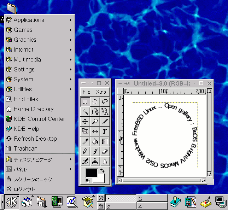Viewport: 228px width, 210px height.
Task: Expand the Internet submenu
Action: coord(40,49)
